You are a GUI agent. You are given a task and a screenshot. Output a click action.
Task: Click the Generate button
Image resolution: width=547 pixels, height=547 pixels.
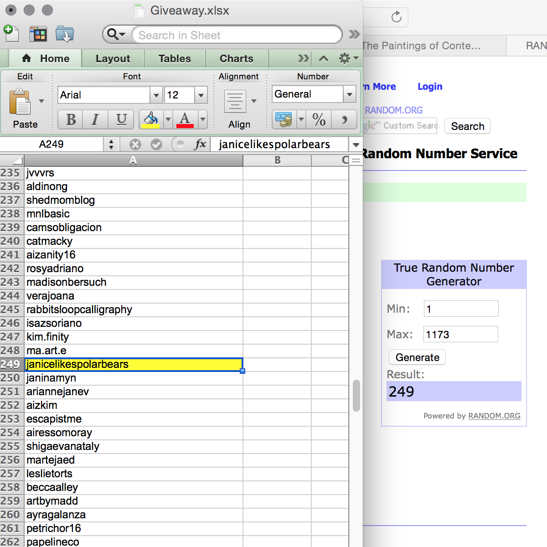[417, 357]
